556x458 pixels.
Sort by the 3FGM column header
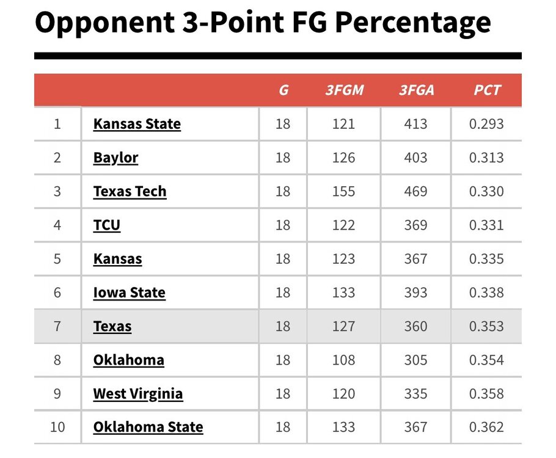(x=344, y=90)
